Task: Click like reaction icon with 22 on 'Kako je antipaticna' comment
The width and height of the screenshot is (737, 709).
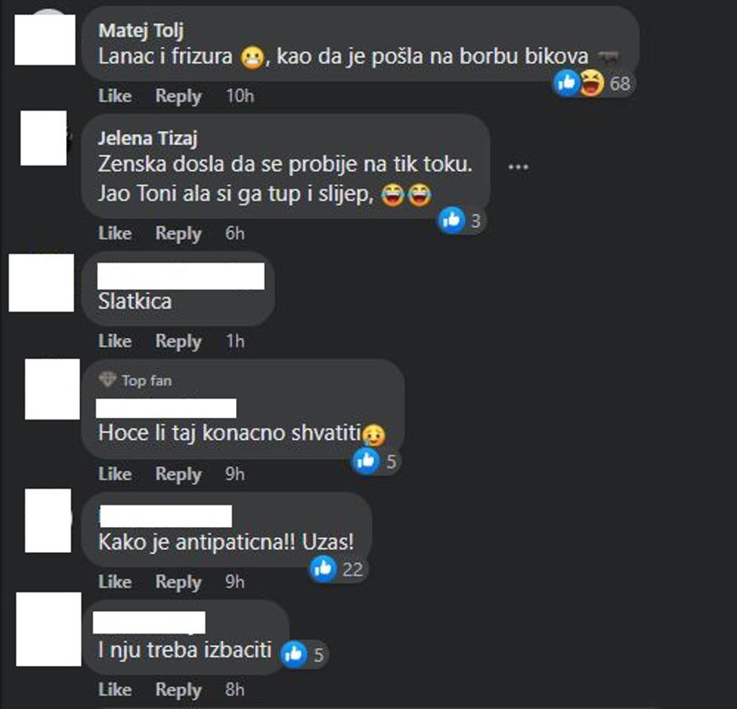Action: click(323, 569)
